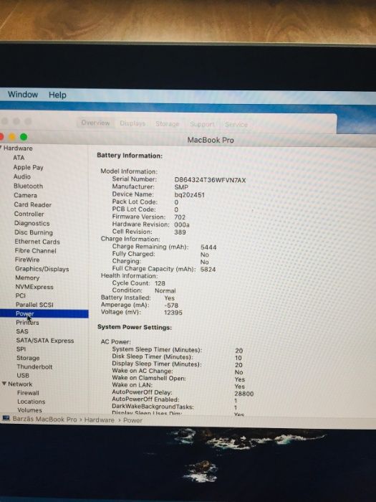Switch to the Overview tab
The width and height of the screenshot is (376, 502).
pyautogui.click(x=95, y=123)
